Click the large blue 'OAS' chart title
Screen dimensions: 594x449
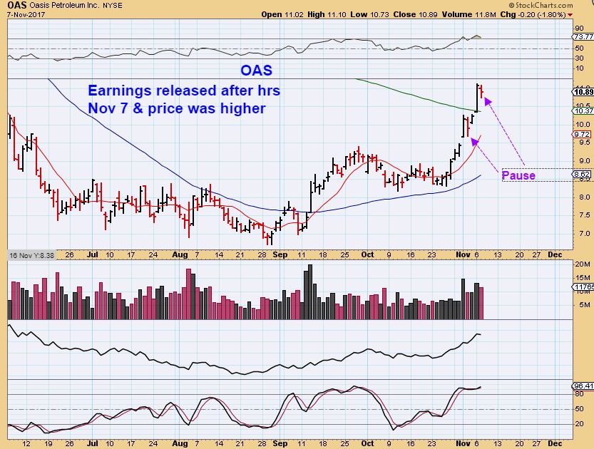257,71
